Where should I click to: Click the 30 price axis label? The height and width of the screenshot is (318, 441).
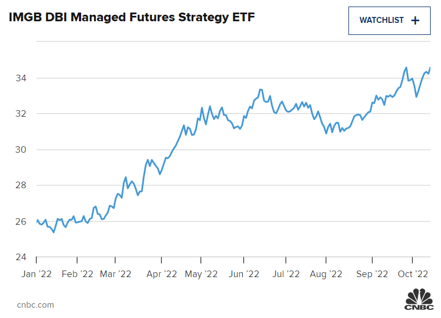tap(21, 150)
